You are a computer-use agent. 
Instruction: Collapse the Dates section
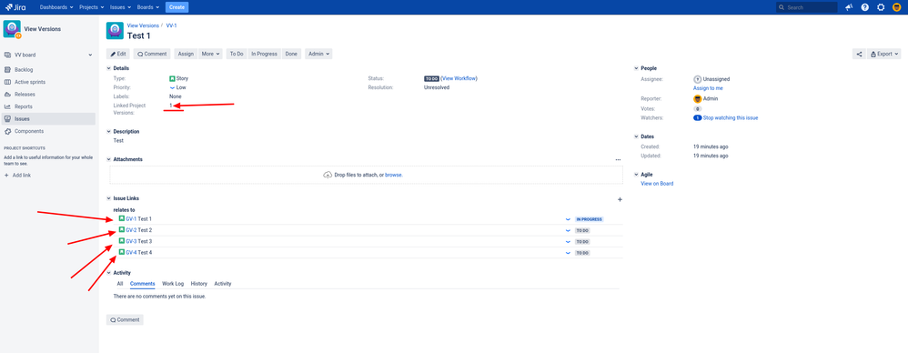pos(636,136)
